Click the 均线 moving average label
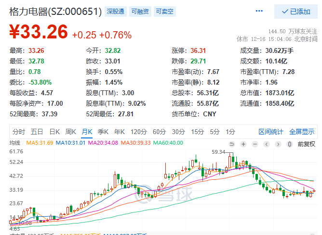This screenshot has height=235, width=322. point(15,143)
